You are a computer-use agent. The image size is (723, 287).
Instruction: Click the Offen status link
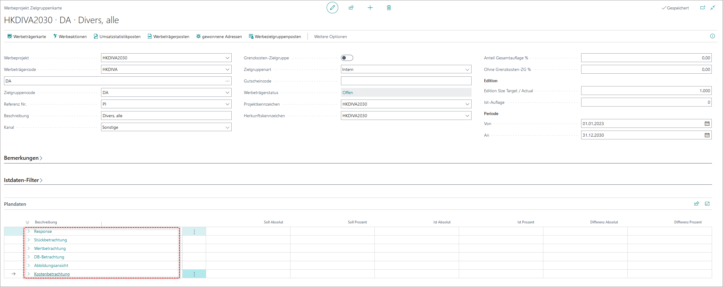[x=347, y=93]
